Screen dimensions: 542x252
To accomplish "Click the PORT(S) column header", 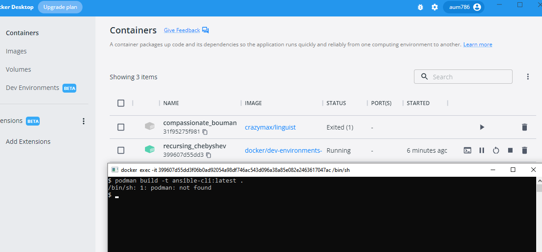I will [x=381, y=103].
